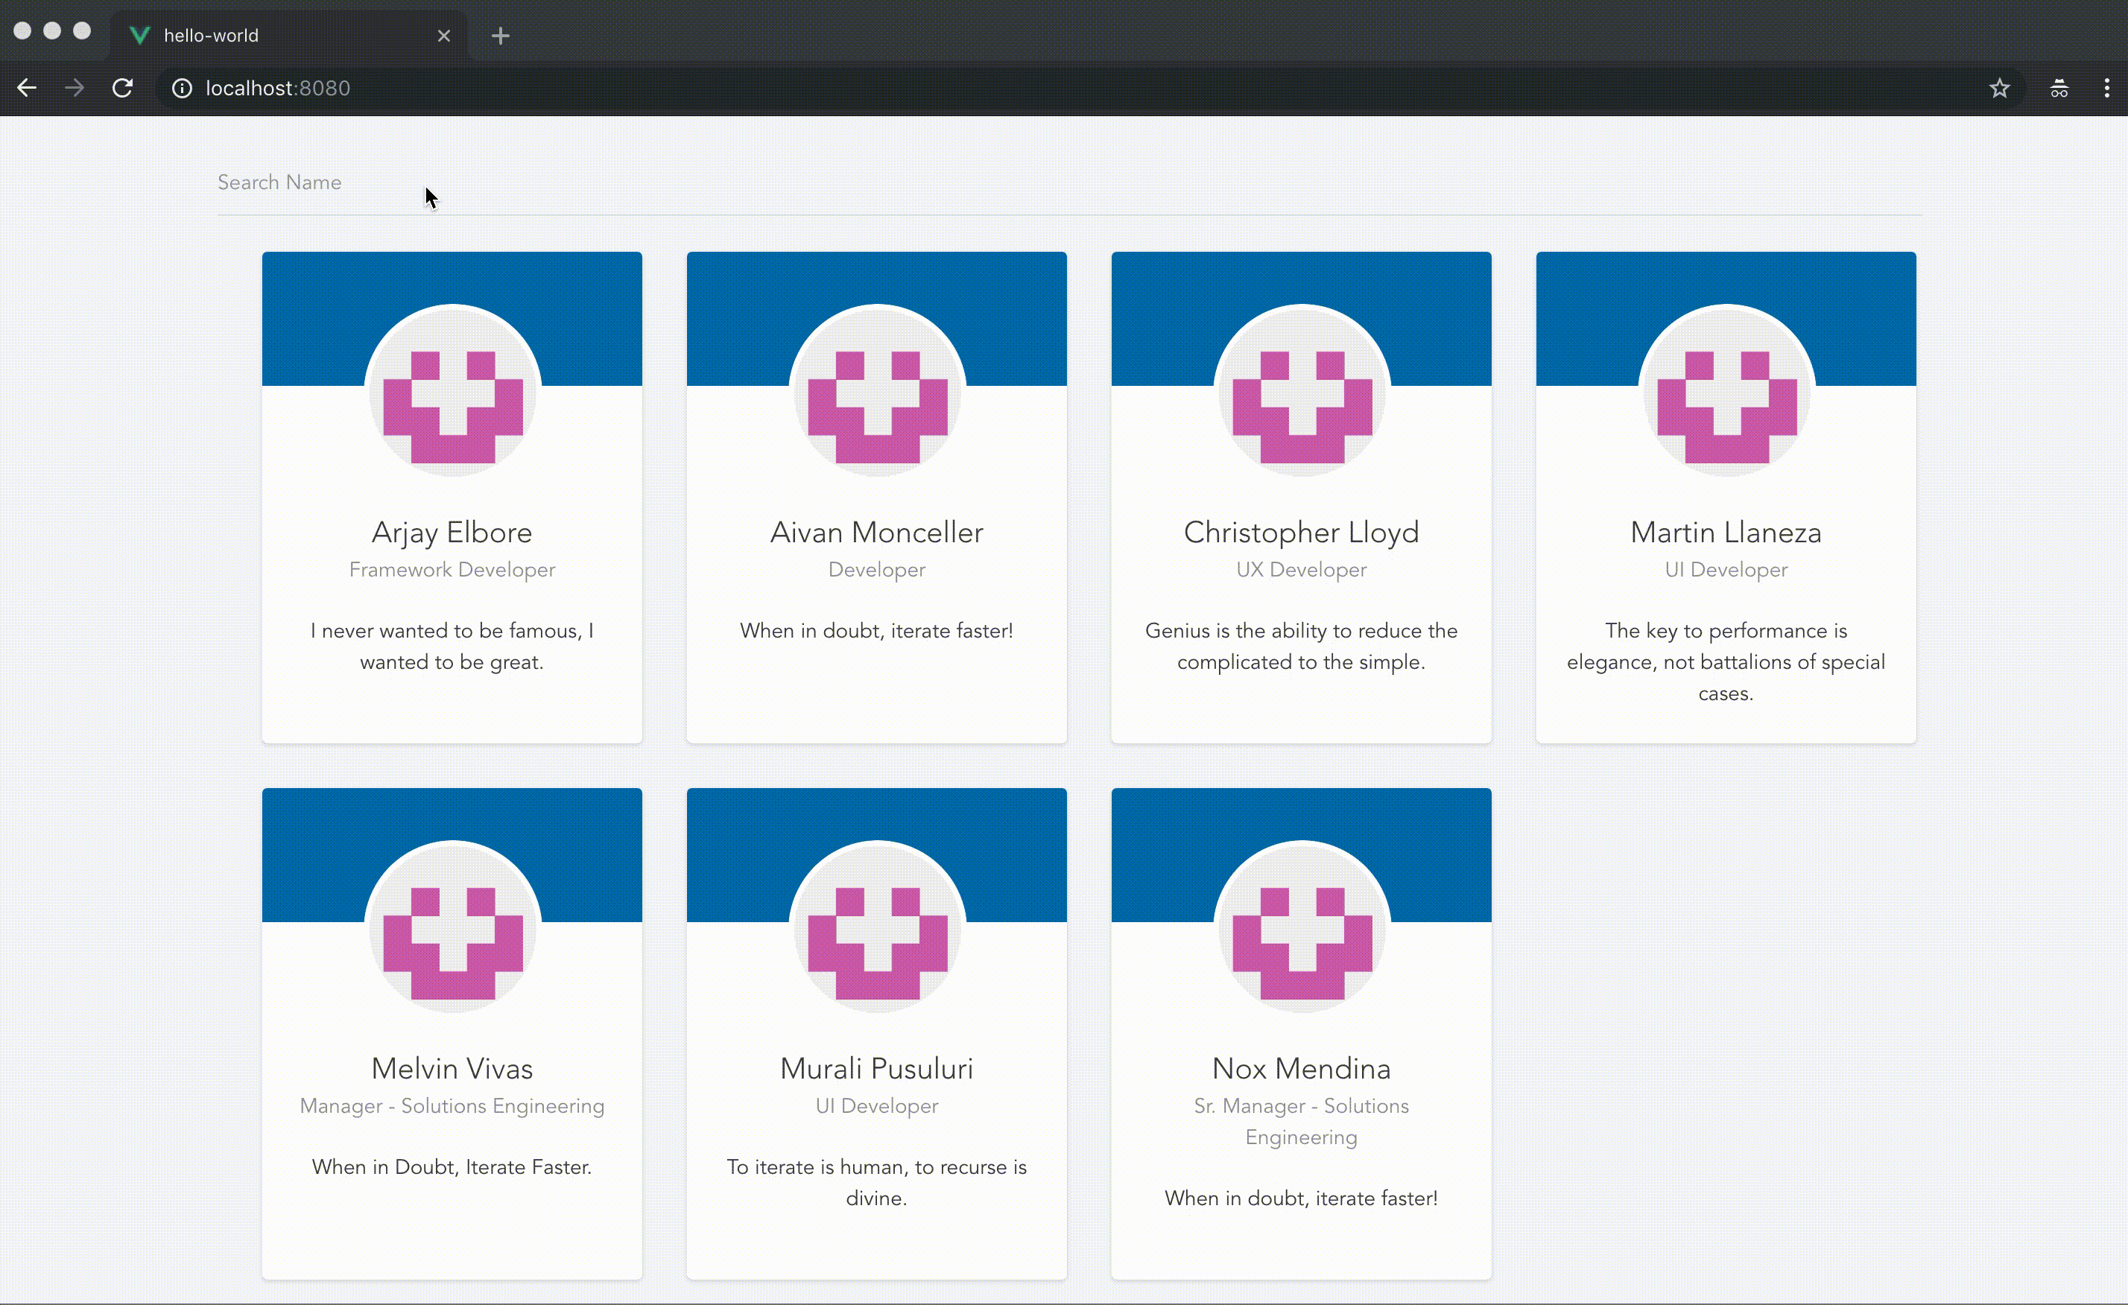The image size is (2128, 1305).
Task: Click the incognito profile icon
Action: pos(2059,88)
